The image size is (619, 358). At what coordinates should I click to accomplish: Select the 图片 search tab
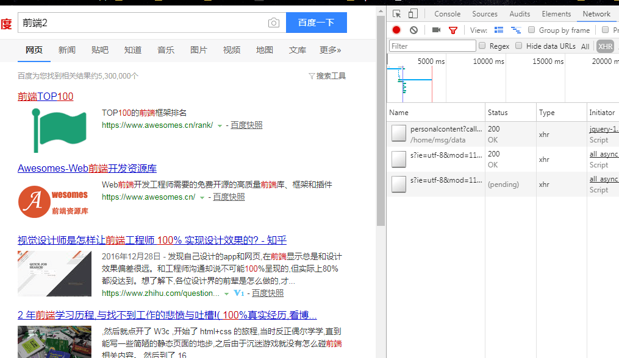(199, 50)
